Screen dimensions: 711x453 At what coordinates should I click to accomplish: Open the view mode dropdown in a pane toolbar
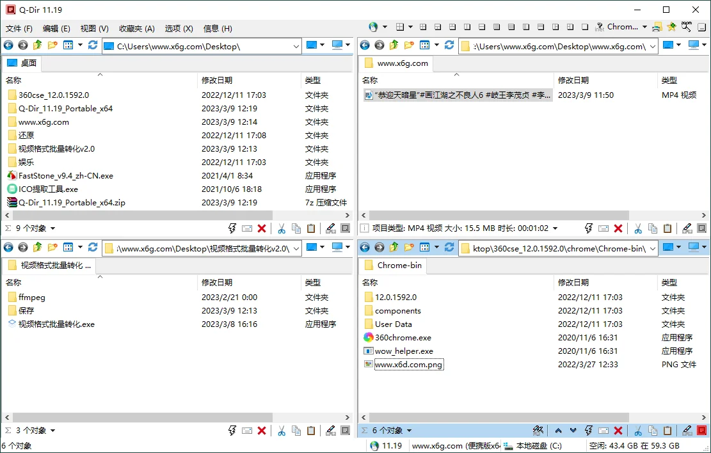click(x=79, y=45)
